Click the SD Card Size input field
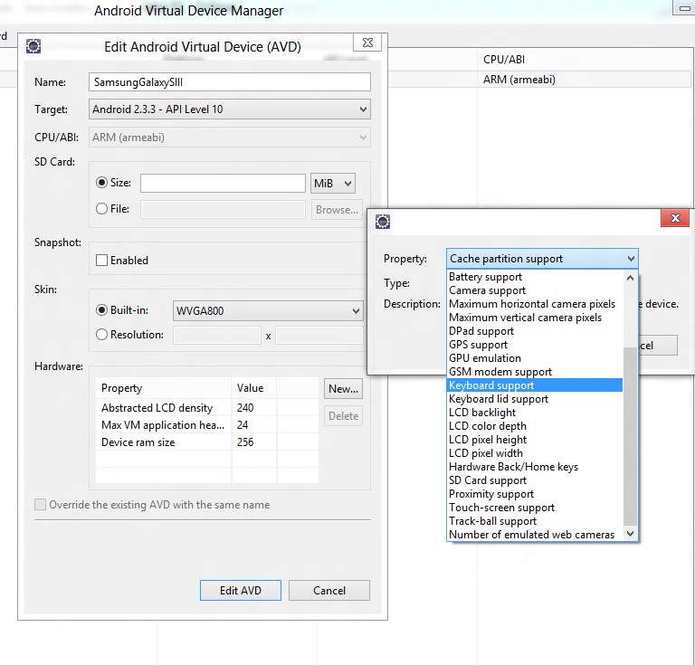Viewport: 695px width, 665px height. point(223,183)
